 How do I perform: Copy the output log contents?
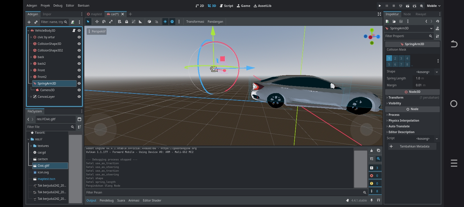pyautogui.click(x=379, y=150)
